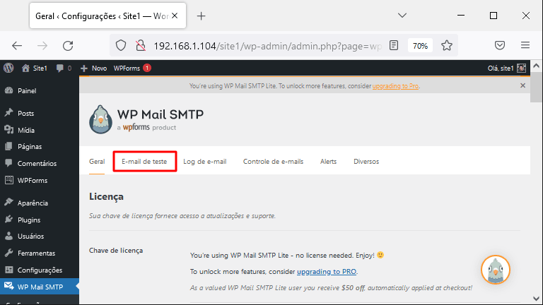Click the user avatar beside Olá, site1
543x305 pixels.
tap(521, 68)
